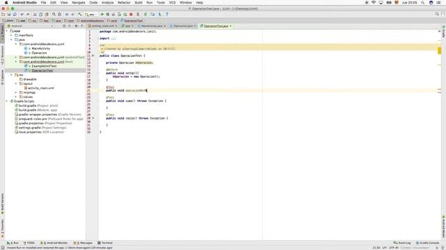Select ExampleUnitTest in project tree

tap(44, 66)
